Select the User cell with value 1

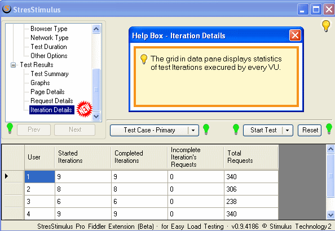pyautogui.click(x=39, y=176)
